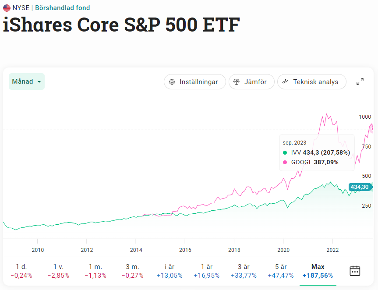Select the 1 v. period tab
Screen dimensions: 378x290
pyautogui.click(x=58, y=271)
